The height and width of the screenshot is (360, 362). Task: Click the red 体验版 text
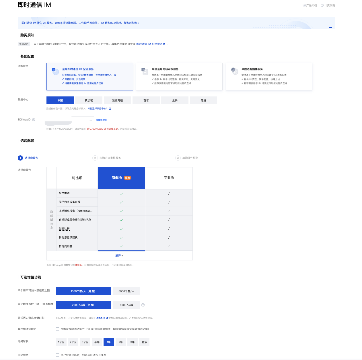tap(79, 265)
